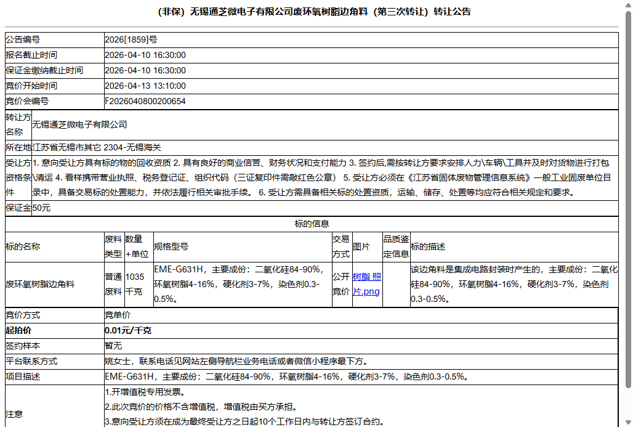Click note 1.开增值税专用发票
Image resolution: width=633 pixels, height=427 pixels.
point(145,392)
